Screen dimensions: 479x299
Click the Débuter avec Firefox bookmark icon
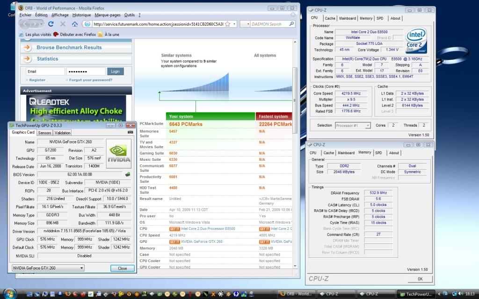click(56, 35)
